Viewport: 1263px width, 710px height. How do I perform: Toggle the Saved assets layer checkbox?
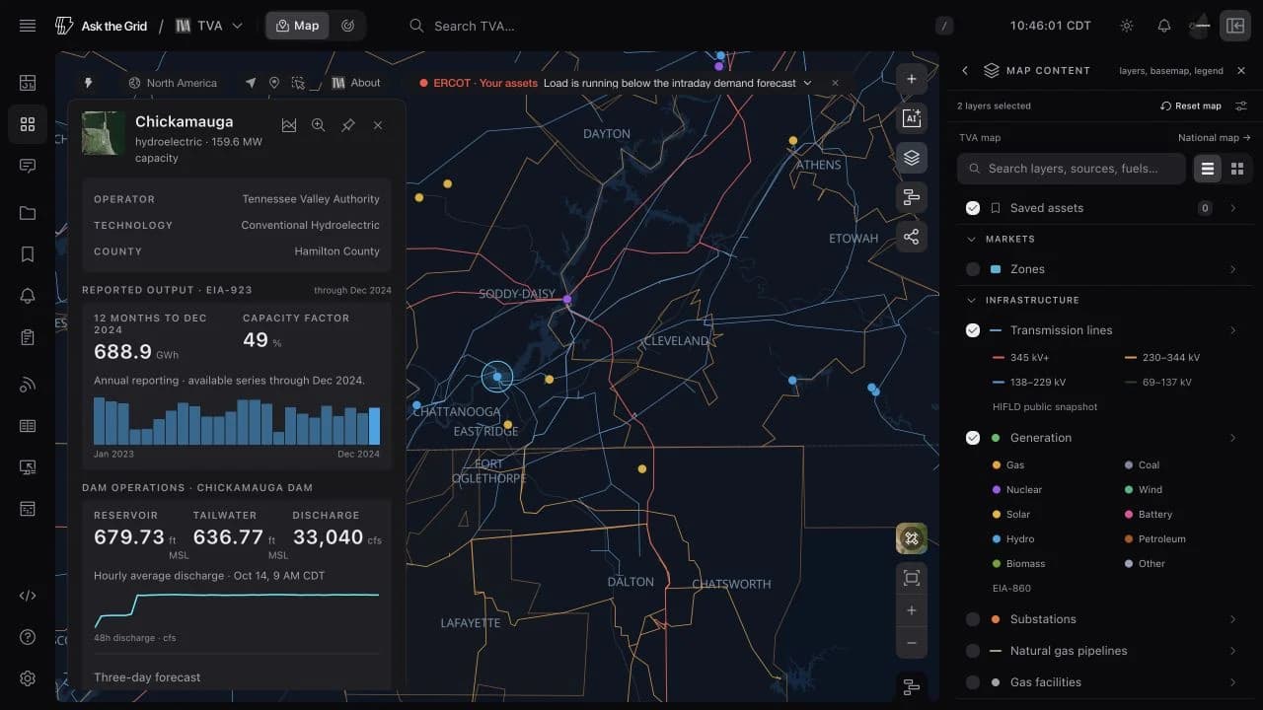[973, 208]
